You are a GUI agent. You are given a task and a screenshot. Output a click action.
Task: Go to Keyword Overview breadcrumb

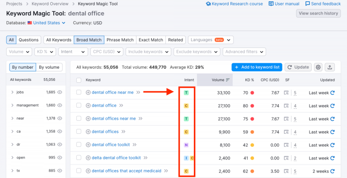pyautogui.click(x=50, y=4)
